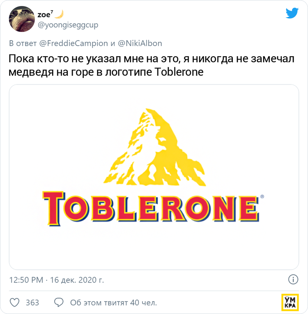Open the @FreddieCampion mention link
This screenshot has height=314, width=308.
pos(74,43)
